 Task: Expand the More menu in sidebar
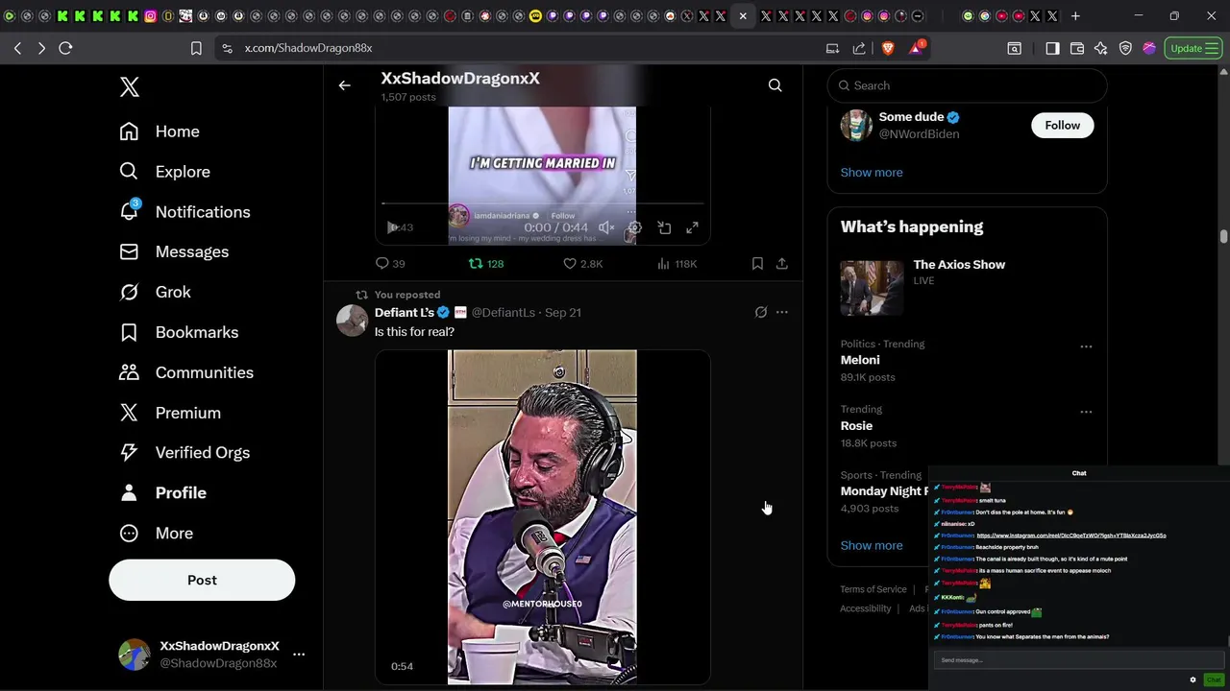pyautogui.click(x=156, y=533)
